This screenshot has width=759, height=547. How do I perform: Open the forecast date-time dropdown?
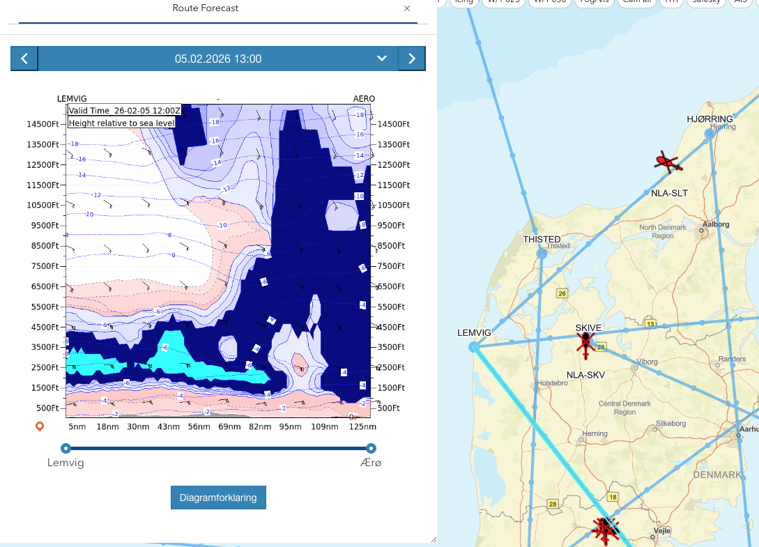tap(381, 59)
